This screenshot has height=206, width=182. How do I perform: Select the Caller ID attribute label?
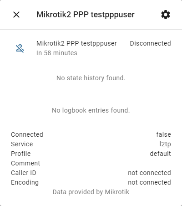point(24,173)
